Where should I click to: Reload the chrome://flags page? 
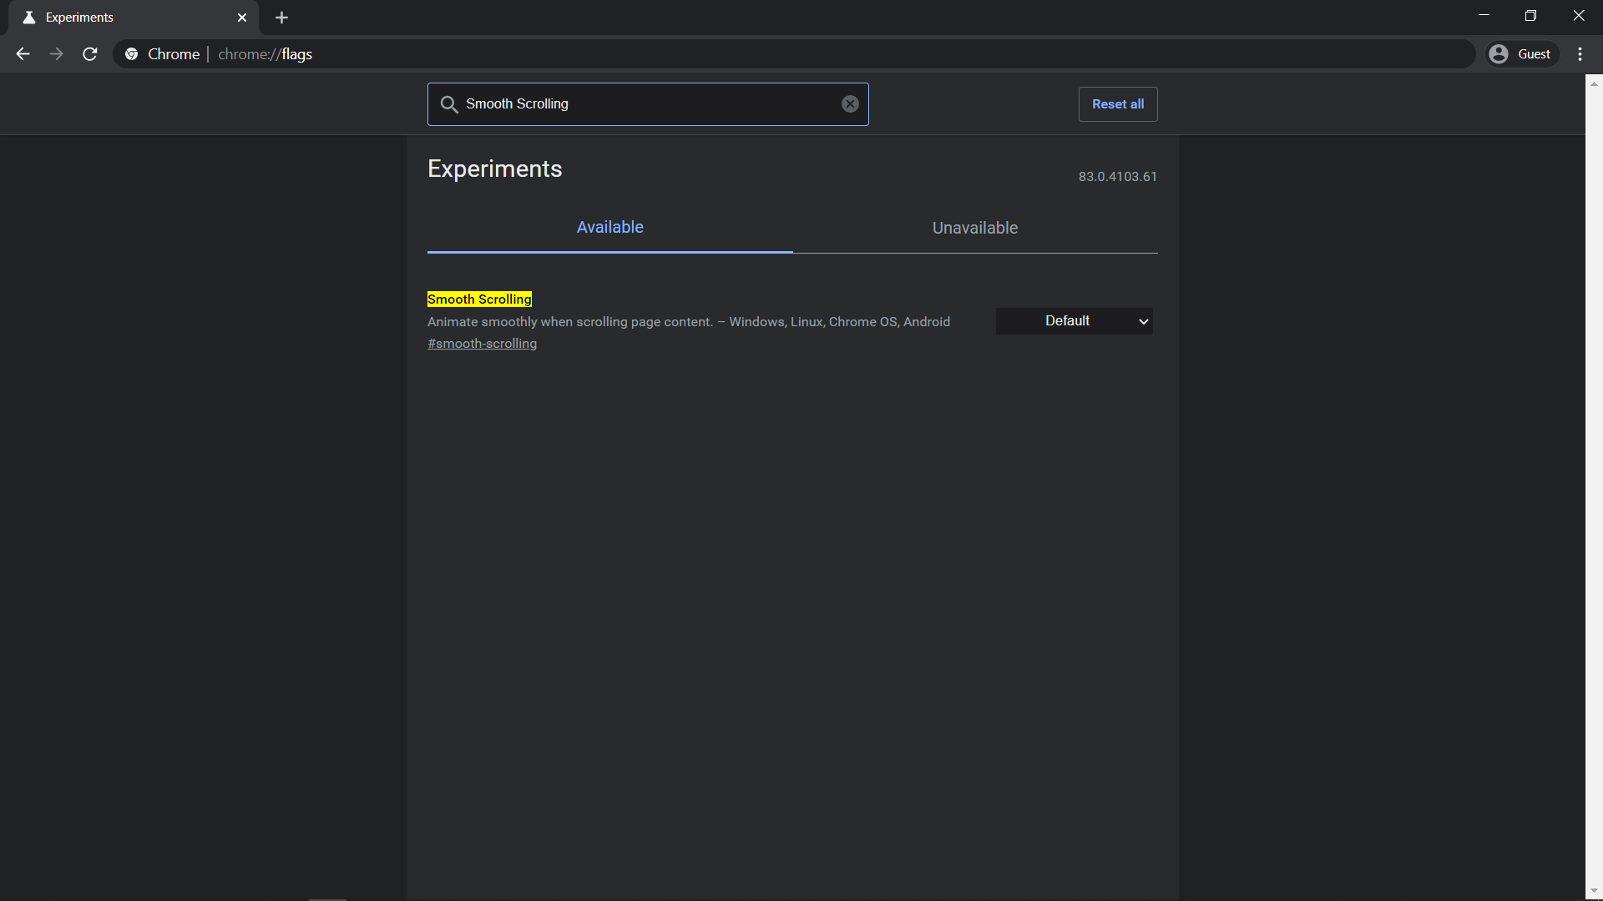[90, 54]
